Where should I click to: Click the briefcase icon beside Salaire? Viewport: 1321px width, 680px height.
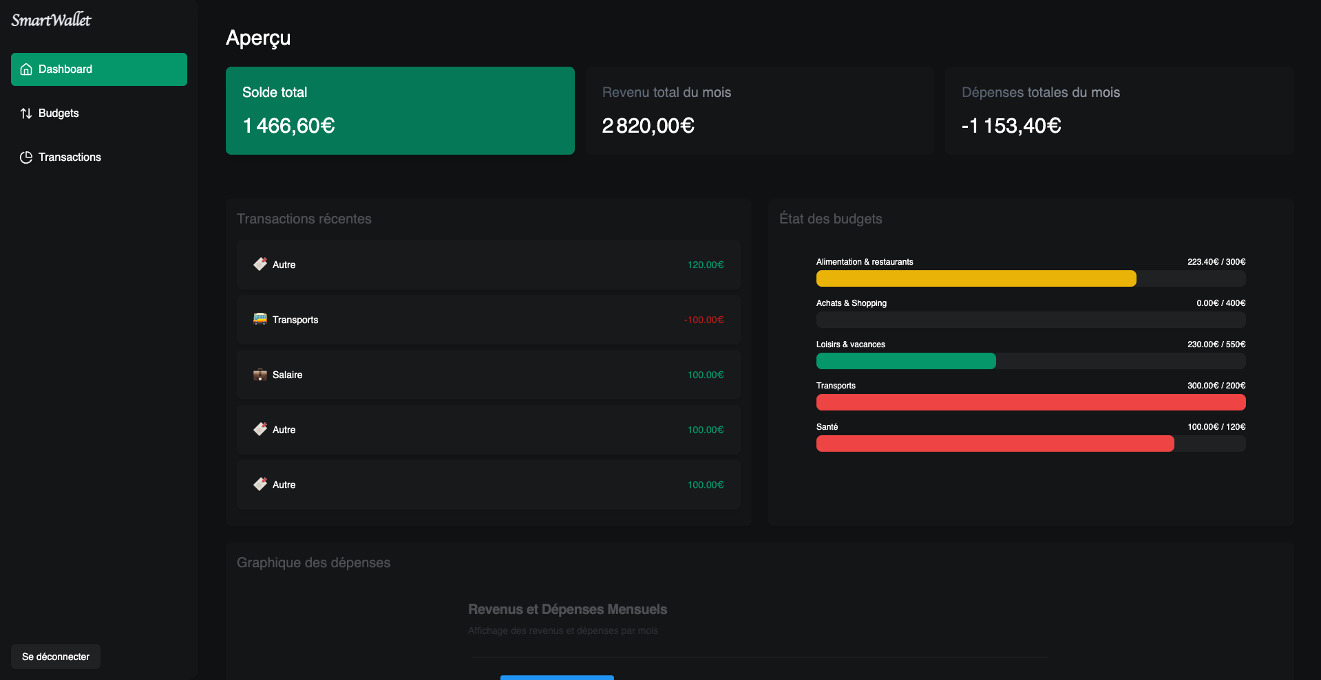point(260,375)
